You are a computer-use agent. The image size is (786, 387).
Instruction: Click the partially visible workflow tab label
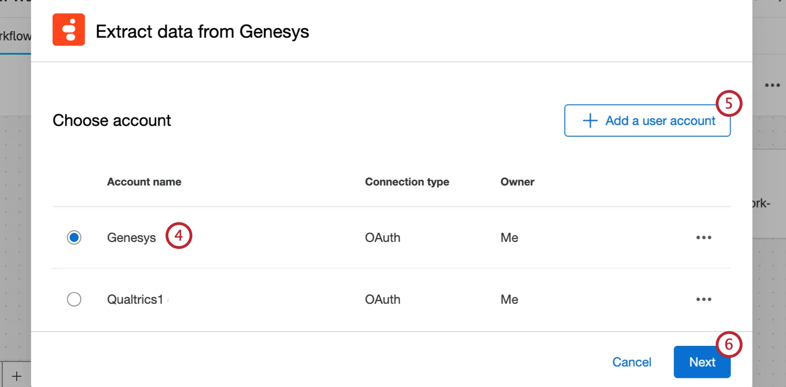[x=14, y=36]
